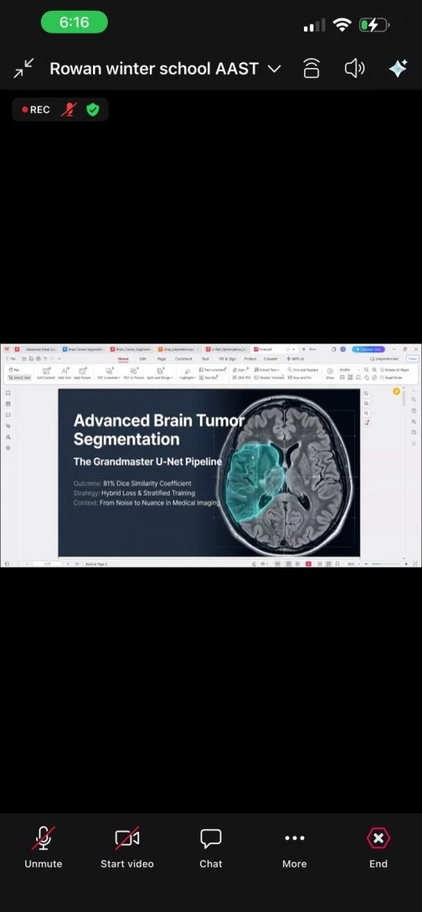Tap the Unmute microphone icon
422x912 pixels.
(x=43, y=838)
